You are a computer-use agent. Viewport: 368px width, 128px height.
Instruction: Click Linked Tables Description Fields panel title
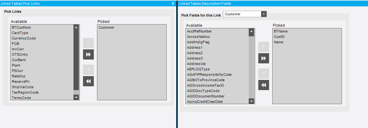pyautogui.click(x=205, y=4)
